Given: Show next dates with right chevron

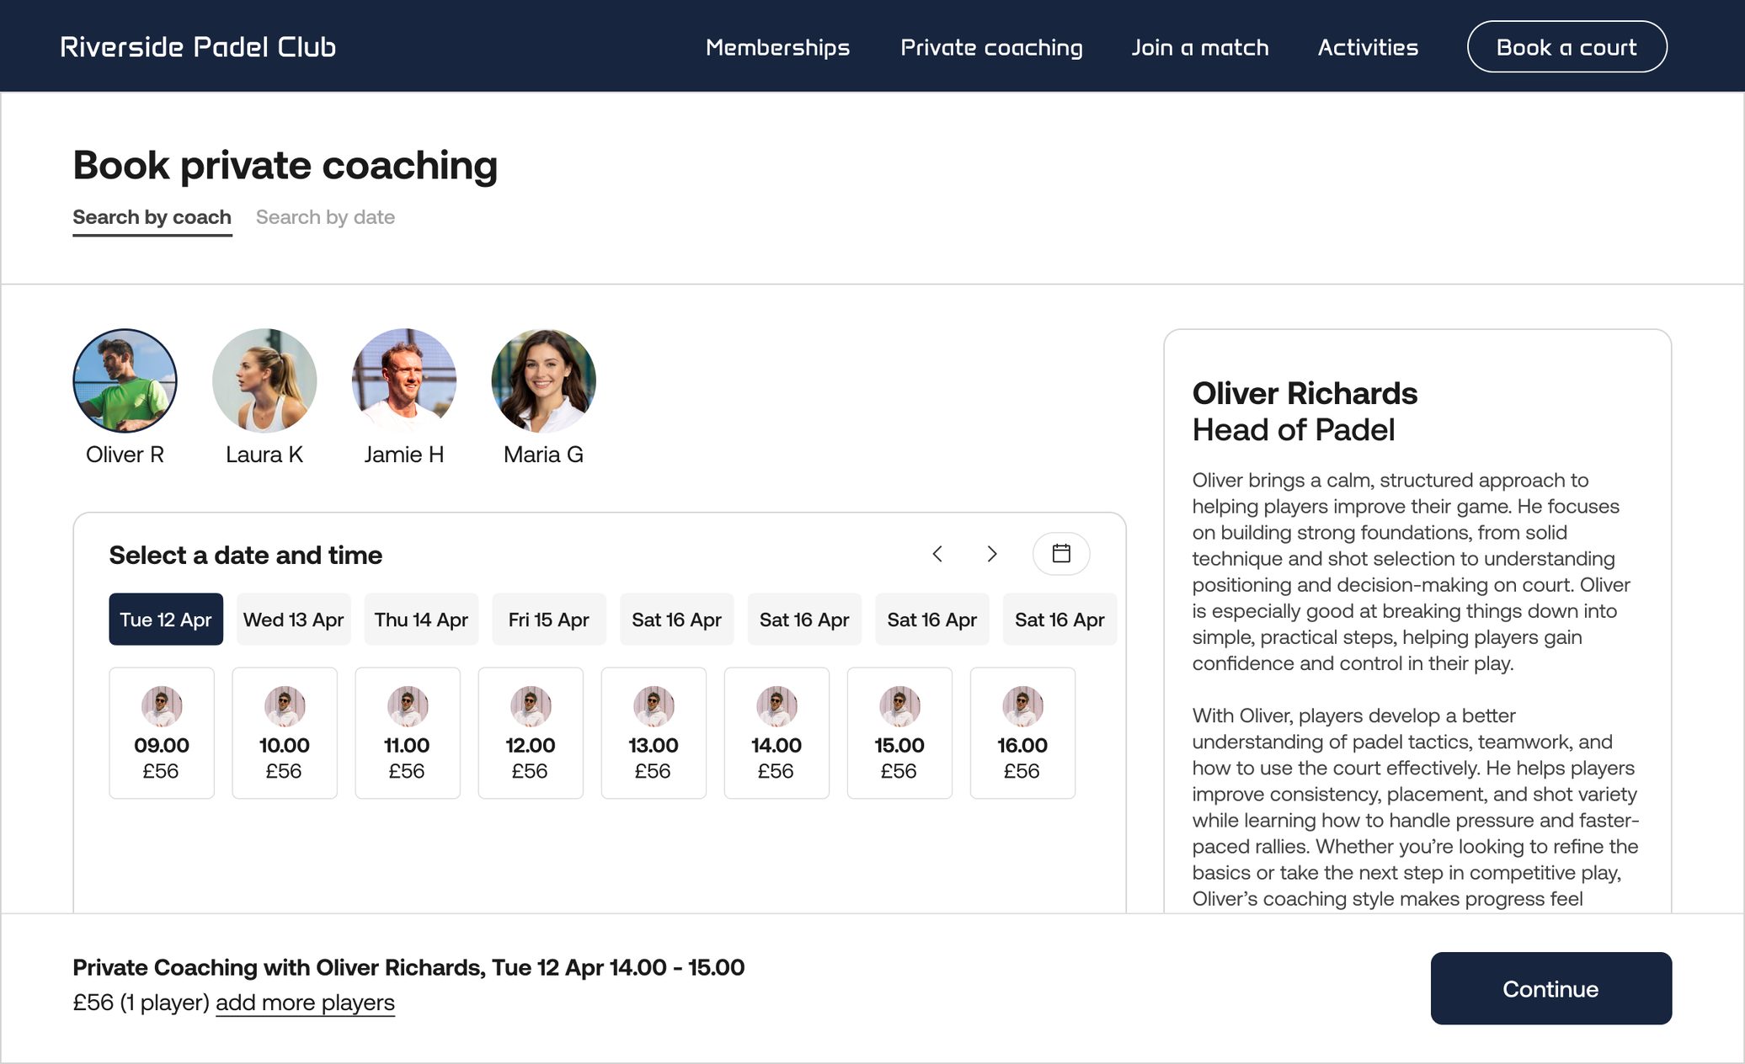Looking at the screenshot, I should (992, 554).
